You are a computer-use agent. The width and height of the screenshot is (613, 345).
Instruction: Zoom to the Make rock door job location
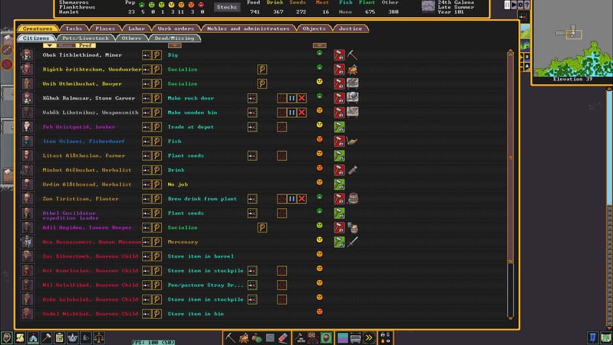coord(252,98)
